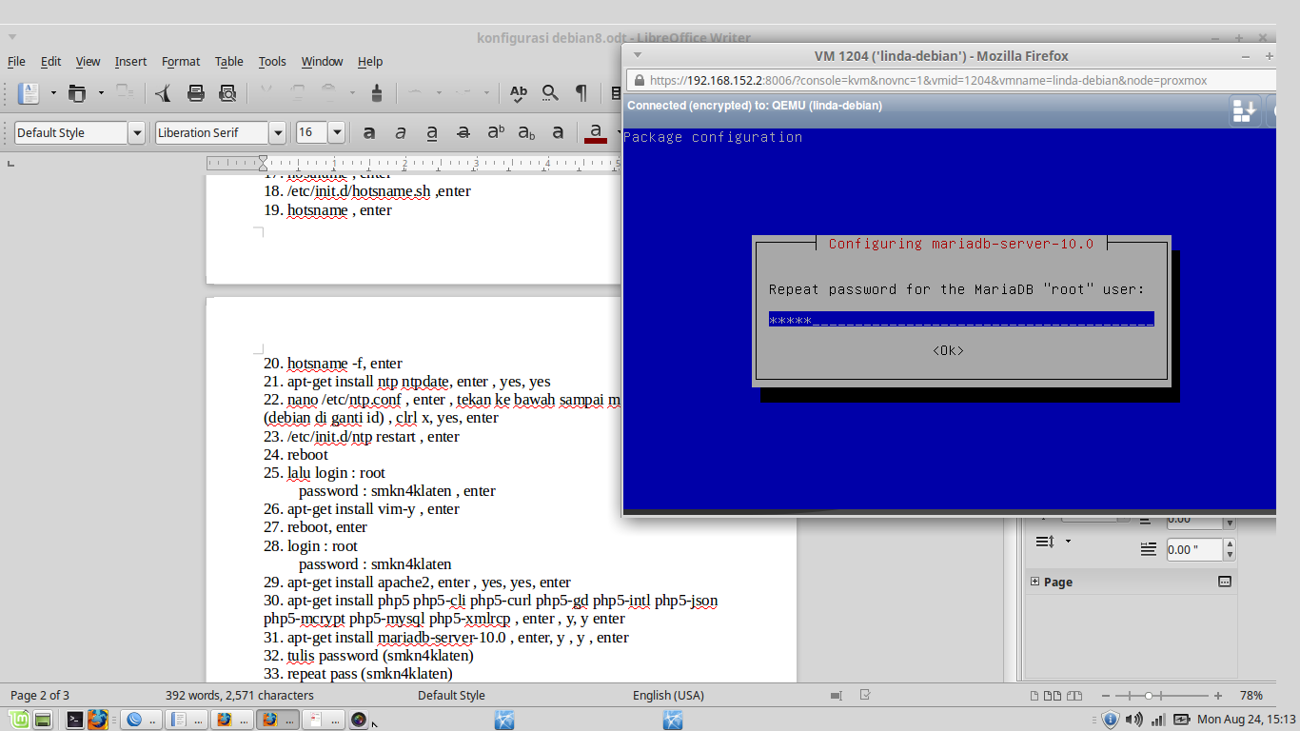Apply the dark red font color

[596, 132]
